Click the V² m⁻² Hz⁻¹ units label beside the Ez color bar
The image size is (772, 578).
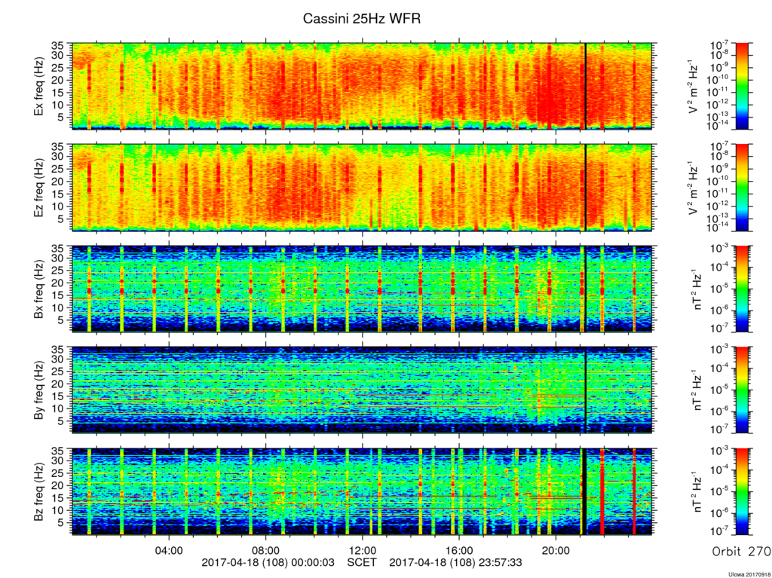point(694,188)
